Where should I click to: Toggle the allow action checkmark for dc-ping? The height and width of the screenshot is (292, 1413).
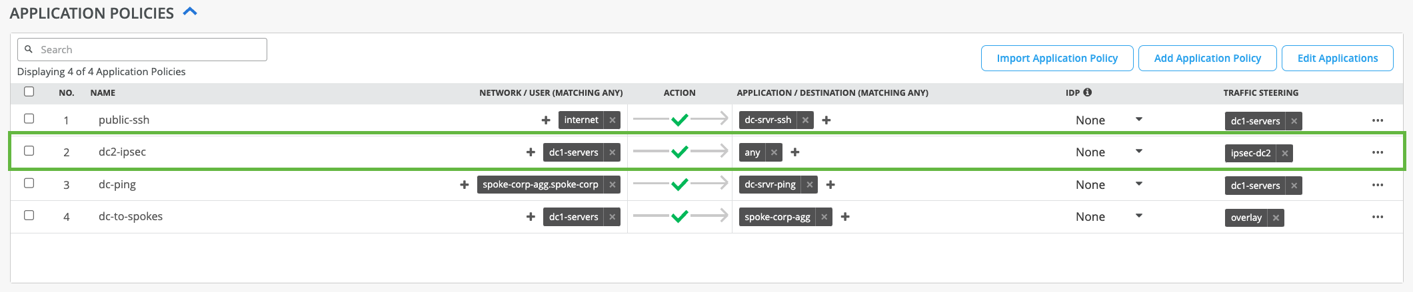679,184
